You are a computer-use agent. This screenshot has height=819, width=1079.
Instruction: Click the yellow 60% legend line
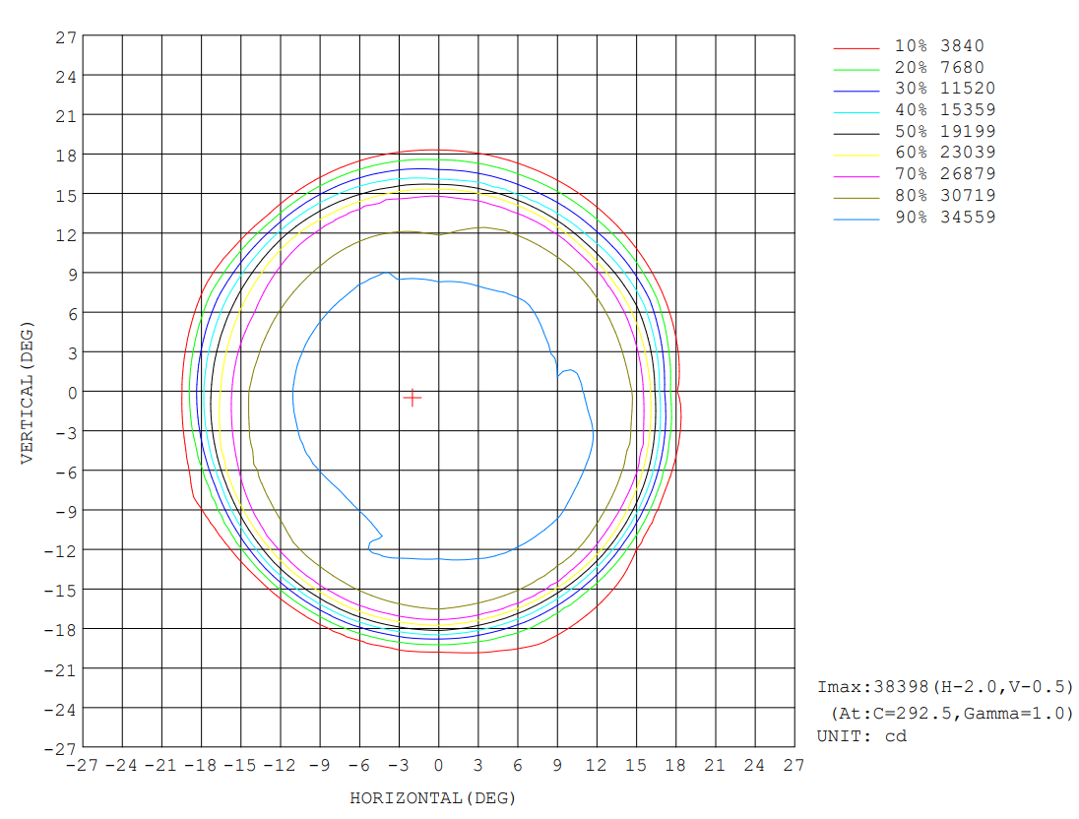tap(855, 154)
